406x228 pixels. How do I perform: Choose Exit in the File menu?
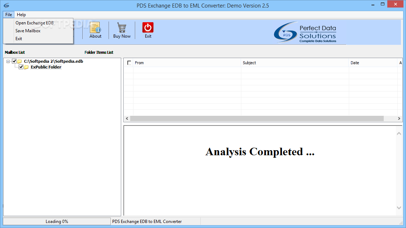click(38, 39)
